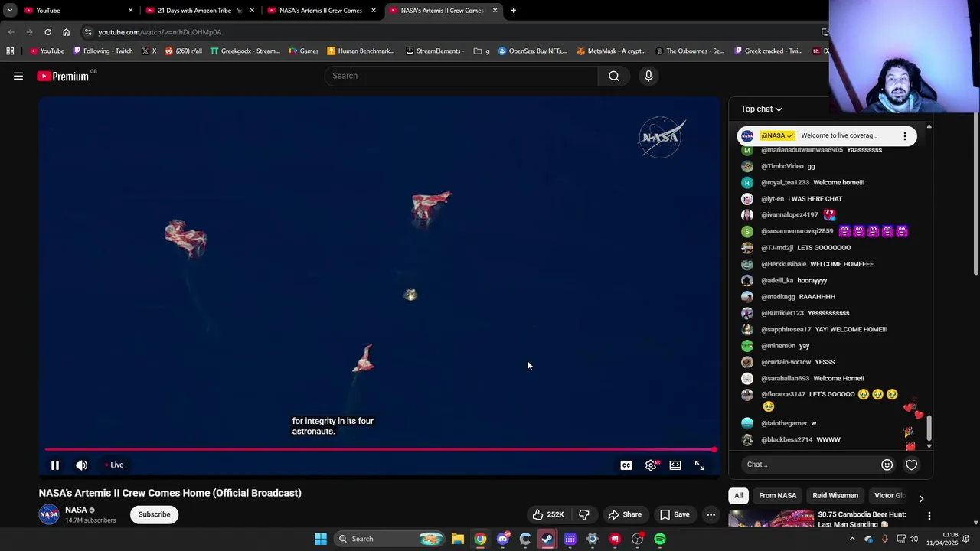The width and height of the screenshot is (980, 551).
Task: Open the Games bookmark
Action: [303, 51]
